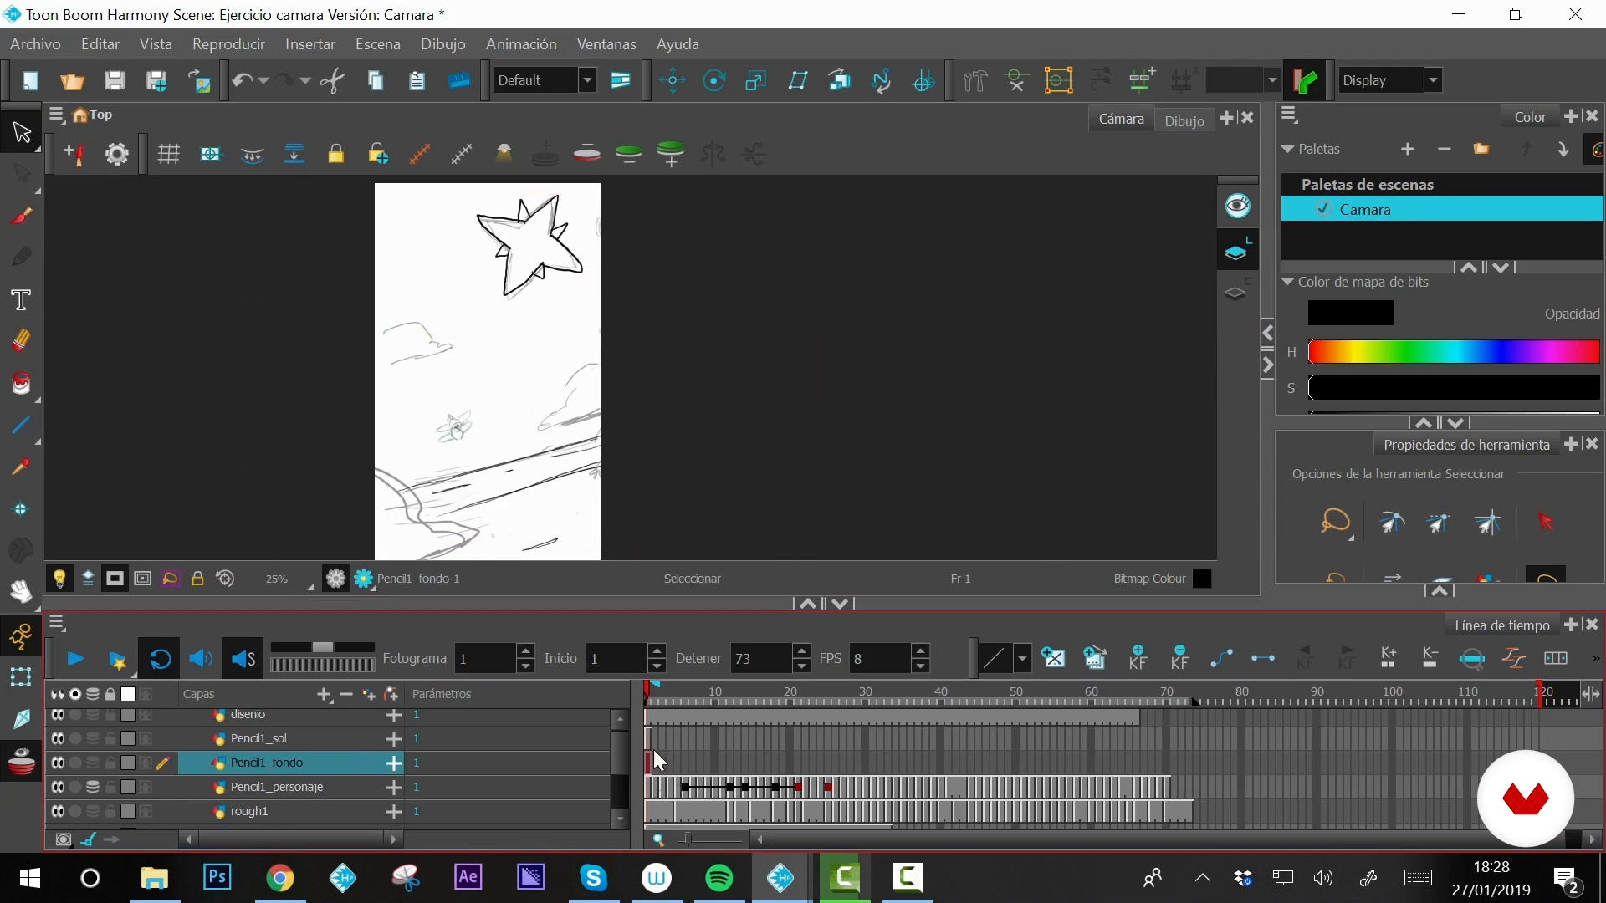Image resolution: width=1606 pixels, height=903 pixels.
Task: Select the Hand grabber tool
Action: [x=21, y=592]
